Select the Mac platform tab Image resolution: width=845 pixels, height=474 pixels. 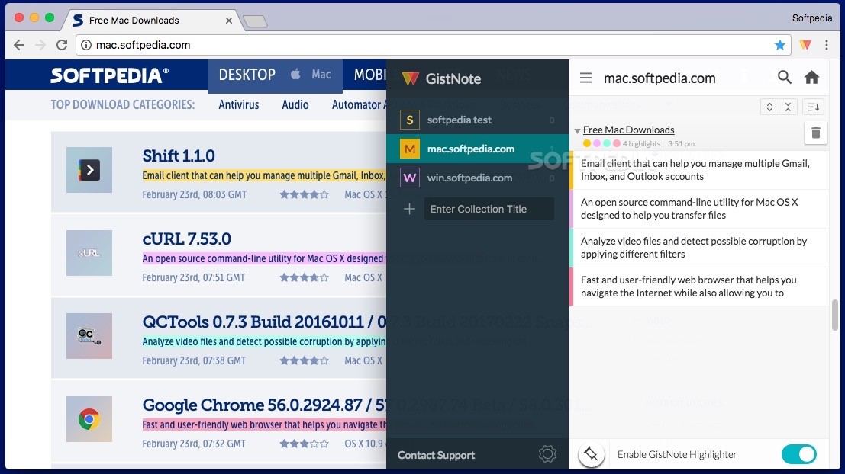tap(311, 75)
